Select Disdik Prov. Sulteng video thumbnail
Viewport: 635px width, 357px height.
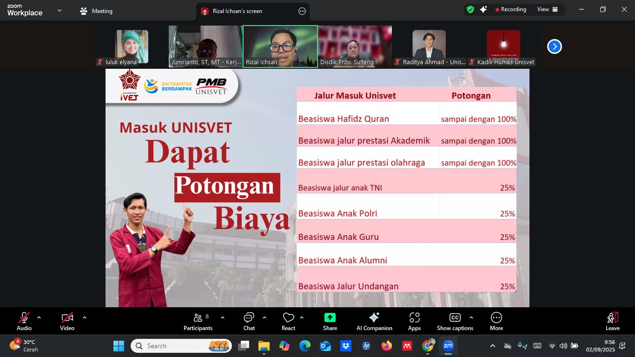[x=355, y=46]
